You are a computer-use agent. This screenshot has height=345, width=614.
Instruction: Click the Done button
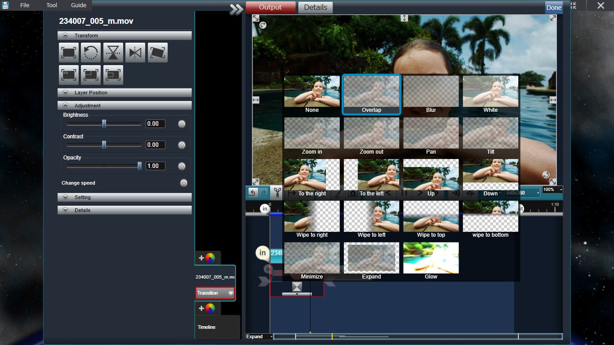[x=554, y=7]
